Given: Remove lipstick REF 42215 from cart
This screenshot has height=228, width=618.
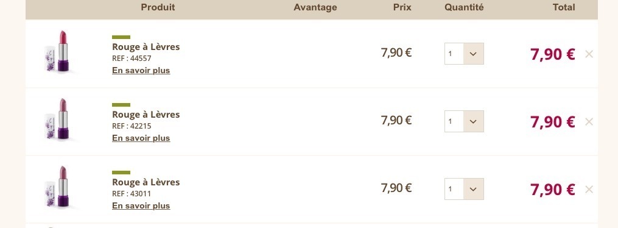Looking at the screenshot, I should pyautogui.click(x=589, y=122).
